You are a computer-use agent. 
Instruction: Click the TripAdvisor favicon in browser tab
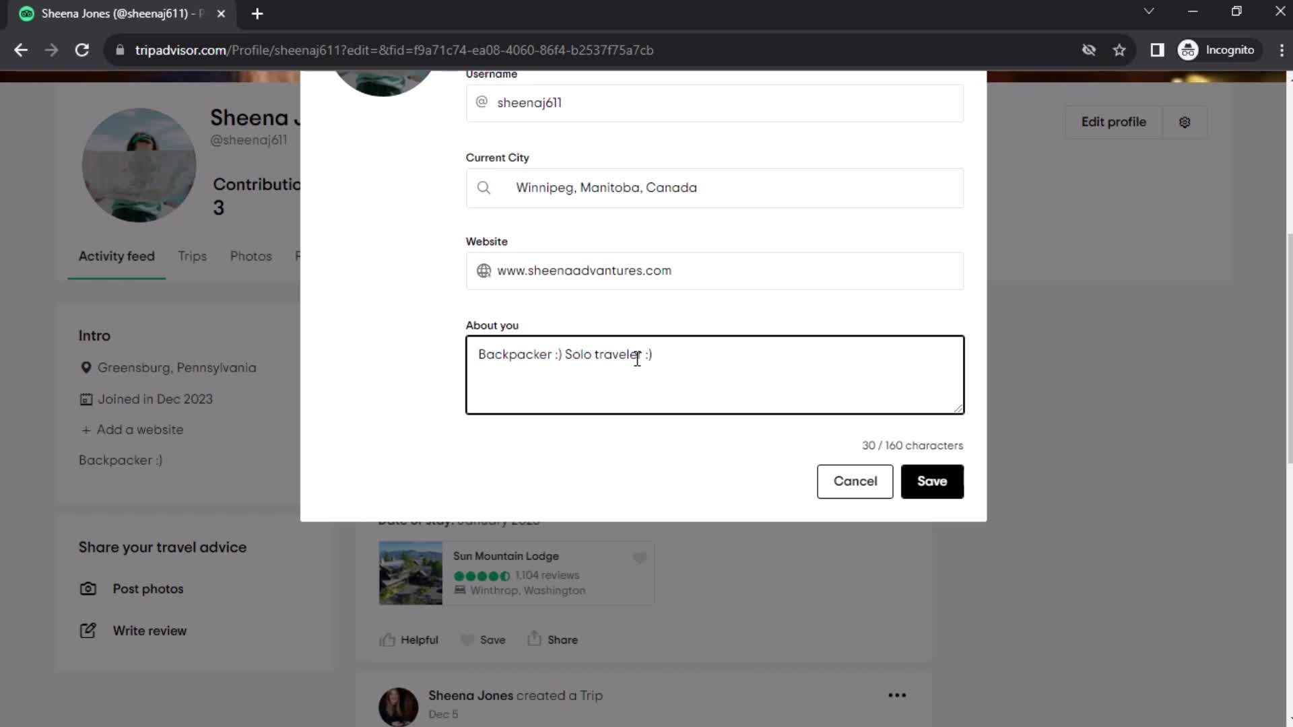[26, 13]
